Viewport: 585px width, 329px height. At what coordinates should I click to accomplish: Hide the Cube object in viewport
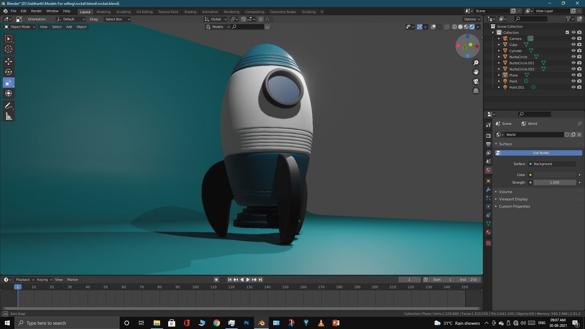(x=573, y=44)
